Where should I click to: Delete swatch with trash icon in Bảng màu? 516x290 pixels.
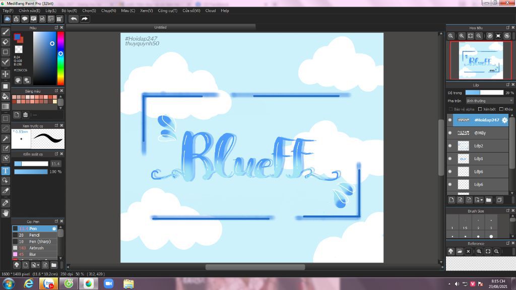click(25, 115)
